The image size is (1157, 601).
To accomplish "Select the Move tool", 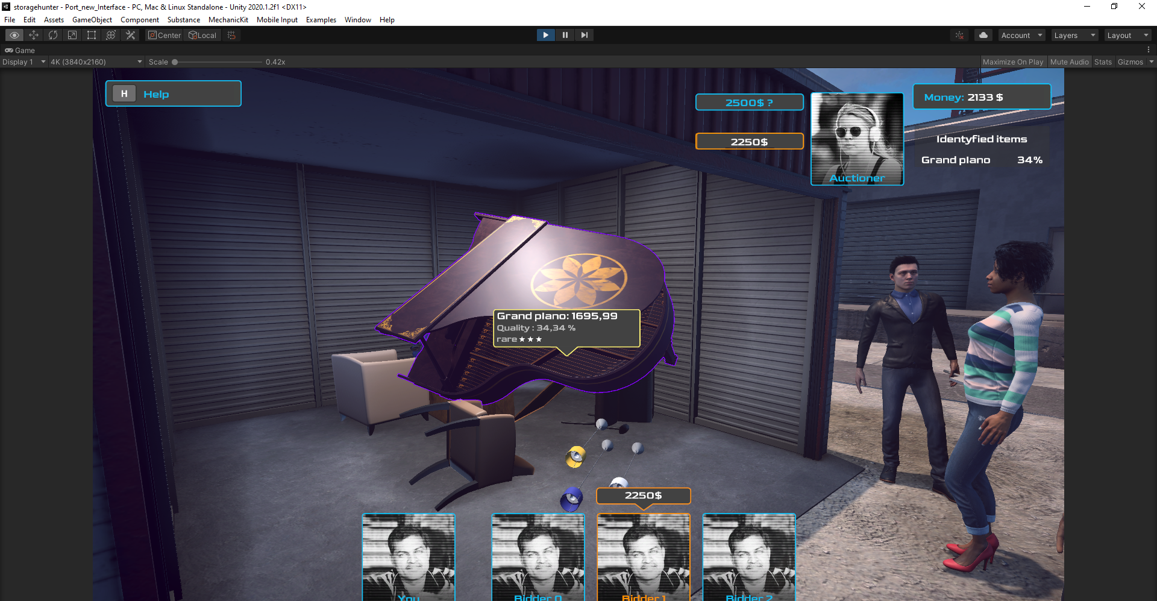I will click(x=34, y=35).
